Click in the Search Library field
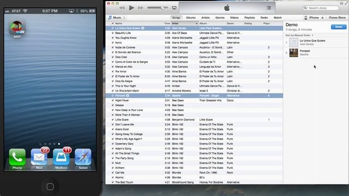This screenshot has width=349, height=196. [321, 8]
